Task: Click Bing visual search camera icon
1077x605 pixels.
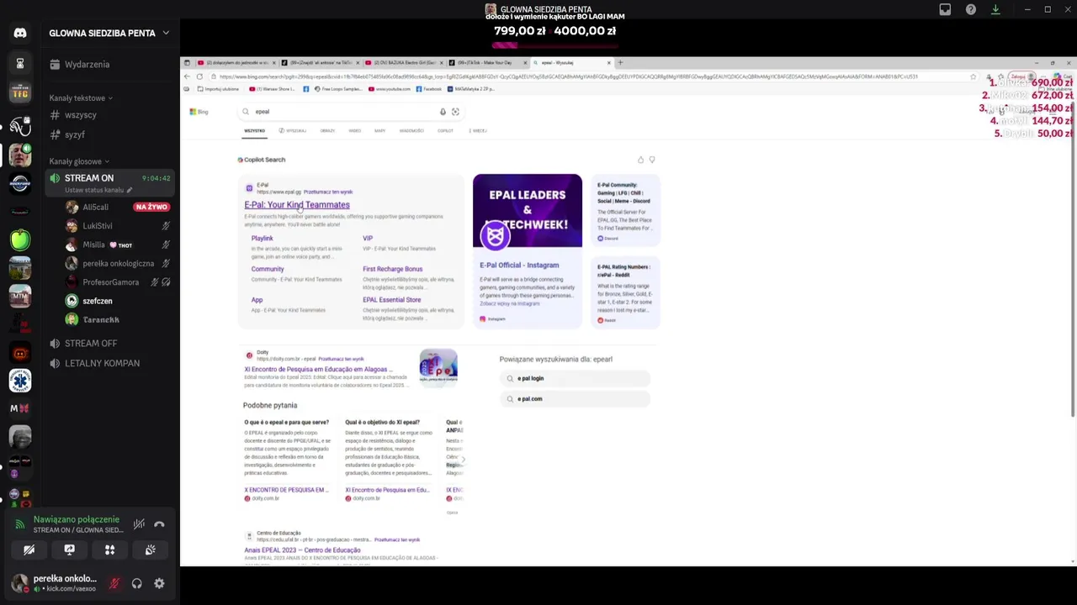Action: tap(455, 112)
